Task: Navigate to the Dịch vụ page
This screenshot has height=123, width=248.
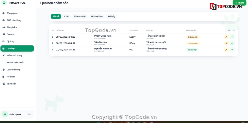Action: tap(17, 41)
